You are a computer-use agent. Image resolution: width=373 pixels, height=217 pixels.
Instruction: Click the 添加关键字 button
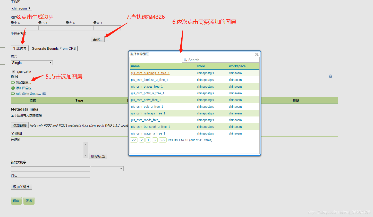pos(21,187)
